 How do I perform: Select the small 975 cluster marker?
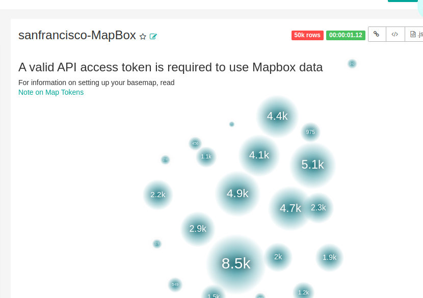pyautogui.click(x=310, y=132)
